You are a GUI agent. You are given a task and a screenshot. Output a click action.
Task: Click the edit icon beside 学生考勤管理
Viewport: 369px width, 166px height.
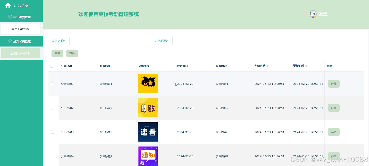click(x=10, y=17)
